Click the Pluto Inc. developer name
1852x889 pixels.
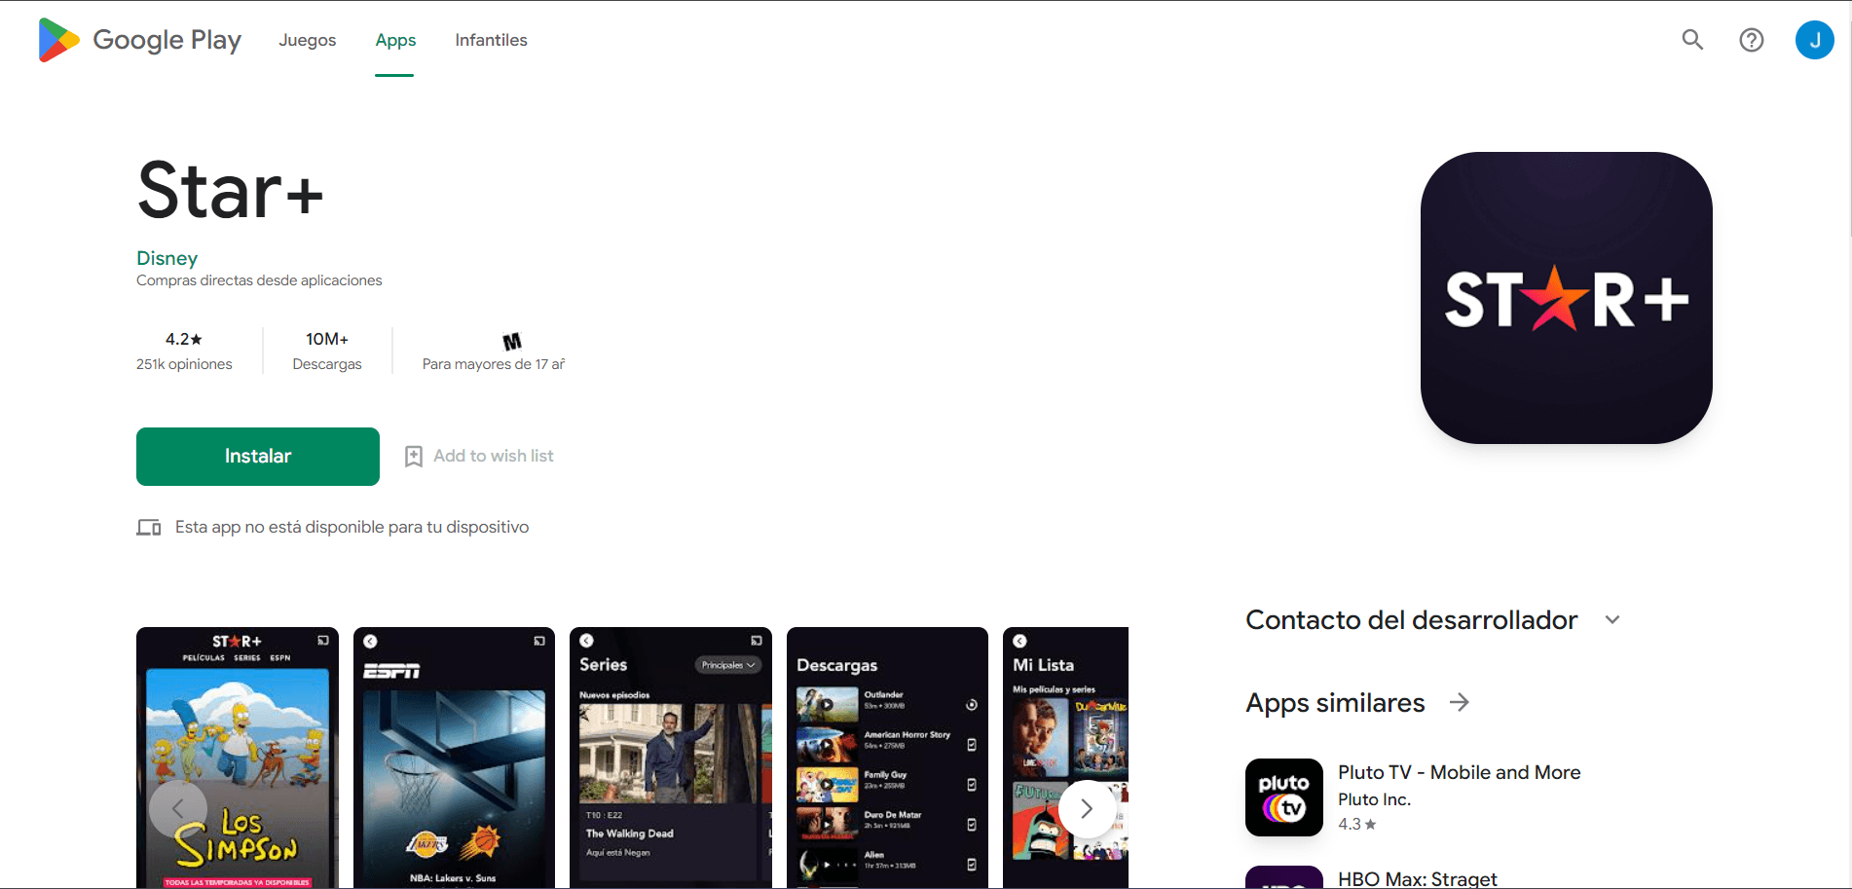pos(1374,799)
